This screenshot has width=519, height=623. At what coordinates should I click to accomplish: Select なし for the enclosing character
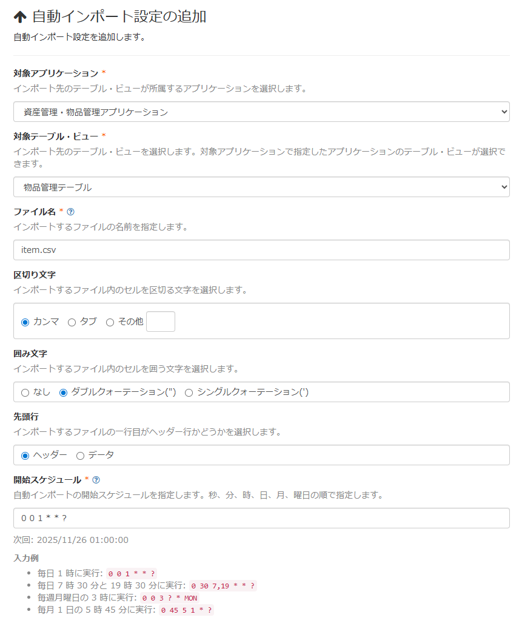24,392
